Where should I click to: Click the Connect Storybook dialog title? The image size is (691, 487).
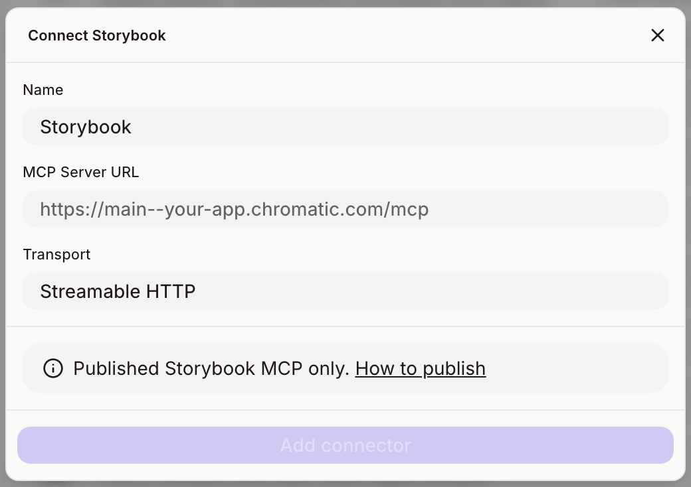pos(97,35)
